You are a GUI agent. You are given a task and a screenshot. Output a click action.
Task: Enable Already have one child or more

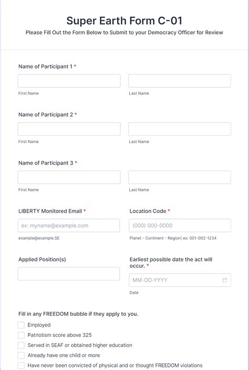pyautogui.click(x=21, y=355)
